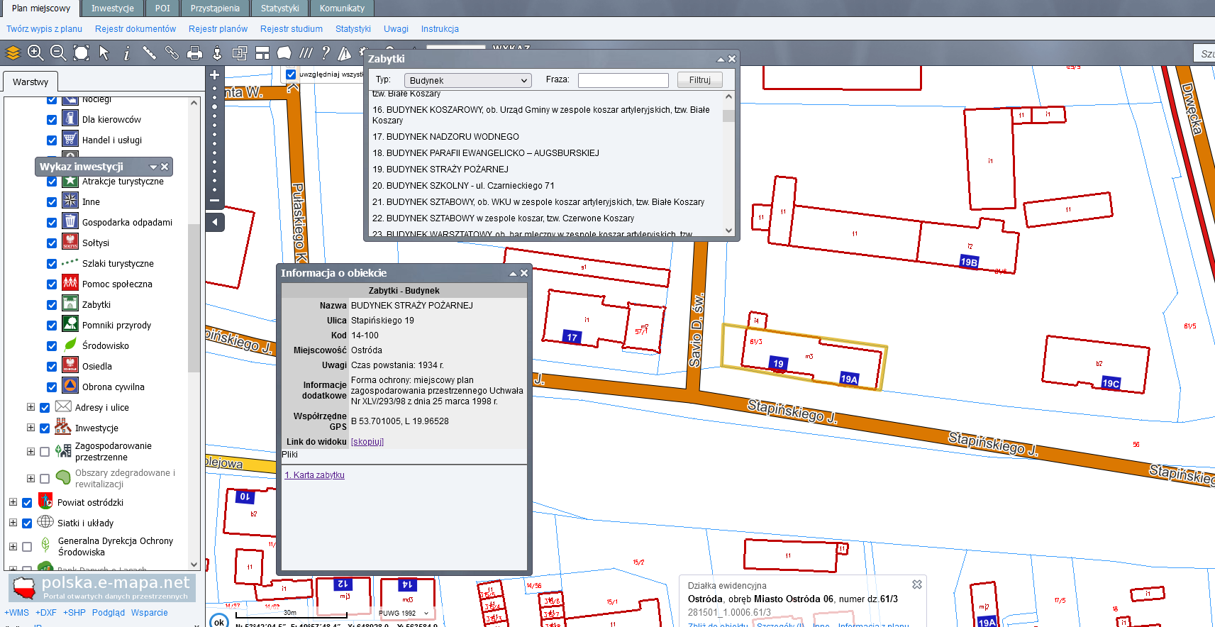1215x627 pixels.
Task: Open the Karta zabytku link
Action: point(314,475)
